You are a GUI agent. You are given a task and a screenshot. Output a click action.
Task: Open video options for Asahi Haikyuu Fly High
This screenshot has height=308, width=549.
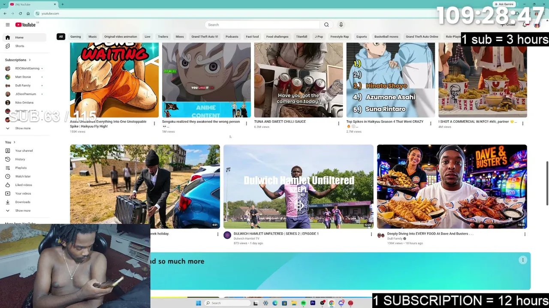(154, 124)
